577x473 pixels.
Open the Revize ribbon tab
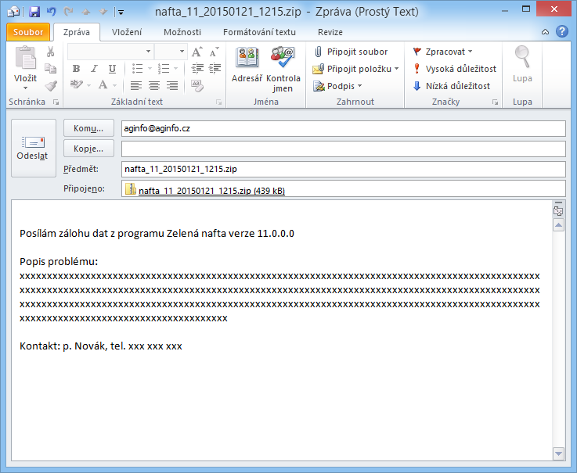click(x=330, y=32)
